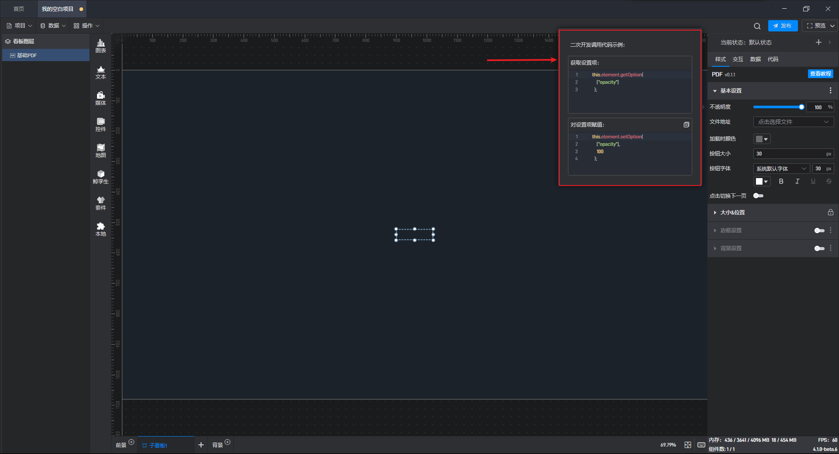839x454 pixels.
Task: Add a foreground layer next to 前景
Action: point(131,442)
